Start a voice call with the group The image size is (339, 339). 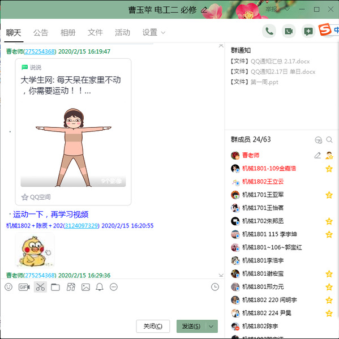pos(269,31)
